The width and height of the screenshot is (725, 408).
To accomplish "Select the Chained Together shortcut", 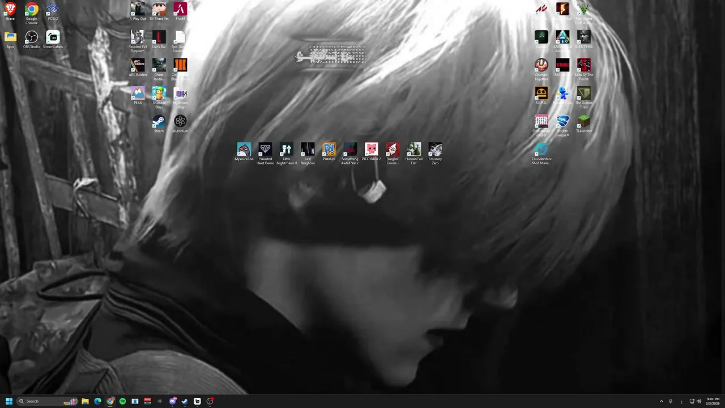I will (x=541, y=70).
